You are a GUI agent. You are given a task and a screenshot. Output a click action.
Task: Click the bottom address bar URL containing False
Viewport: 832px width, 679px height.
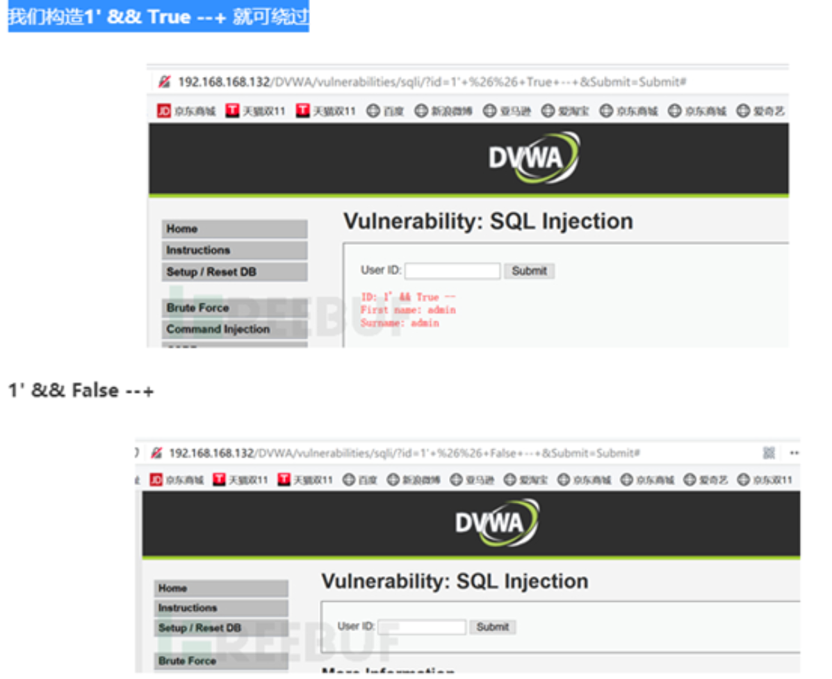[405, 453]
